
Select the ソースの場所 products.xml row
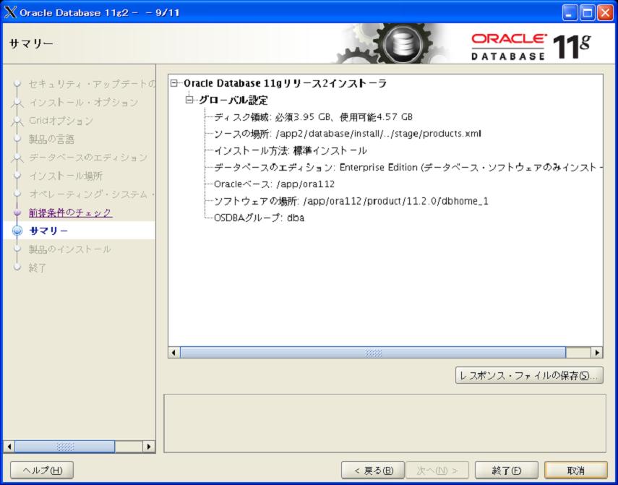[x=348, y=134]
